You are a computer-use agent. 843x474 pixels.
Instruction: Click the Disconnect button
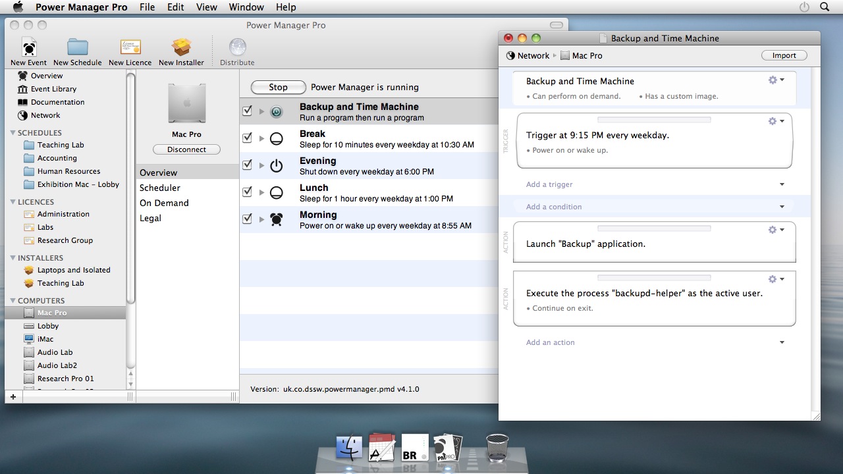(186, 149)
